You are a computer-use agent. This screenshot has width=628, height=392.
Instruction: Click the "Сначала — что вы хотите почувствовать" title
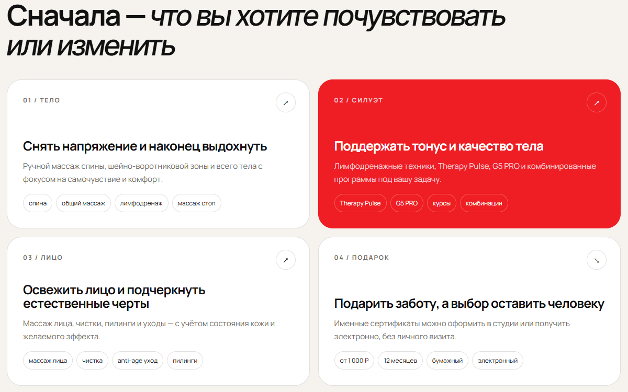256,31
